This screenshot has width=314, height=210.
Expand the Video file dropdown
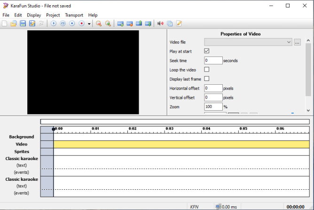[289, 42]
